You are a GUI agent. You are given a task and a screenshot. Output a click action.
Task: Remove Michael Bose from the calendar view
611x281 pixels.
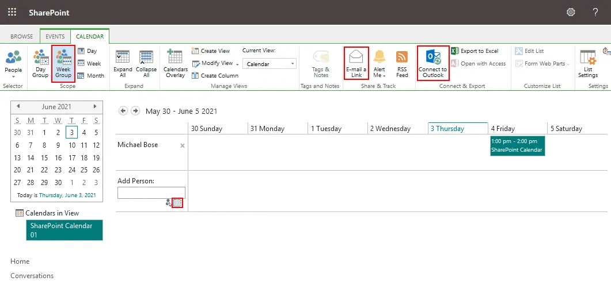(183, 146)
